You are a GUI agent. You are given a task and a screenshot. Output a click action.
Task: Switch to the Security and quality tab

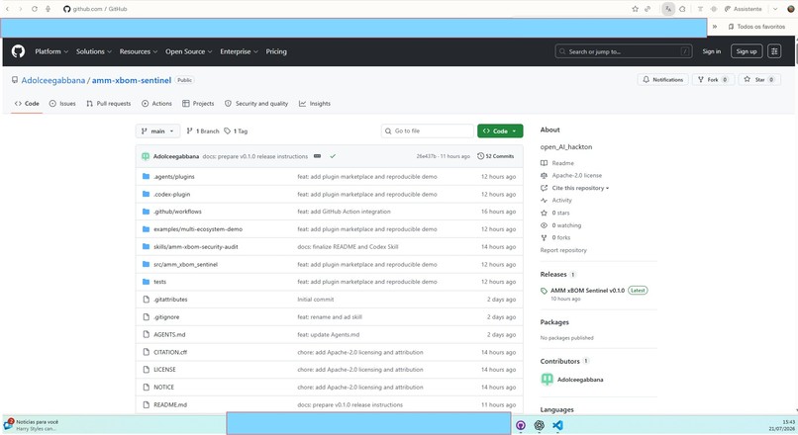pyautogui.click(x=256, y=103)
